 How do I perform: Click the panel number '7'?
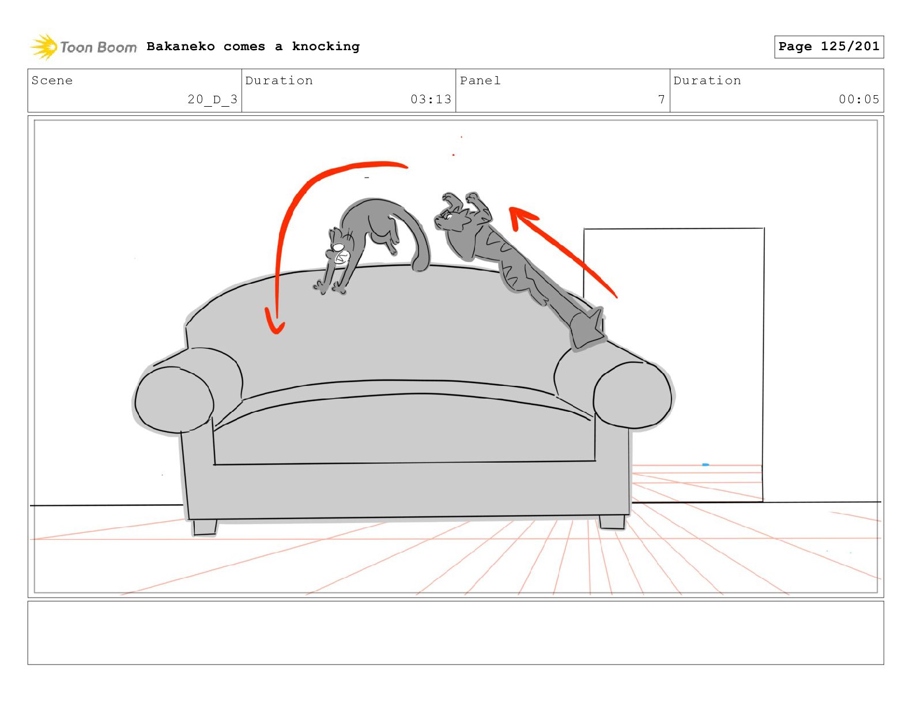[x=661, y=99]
